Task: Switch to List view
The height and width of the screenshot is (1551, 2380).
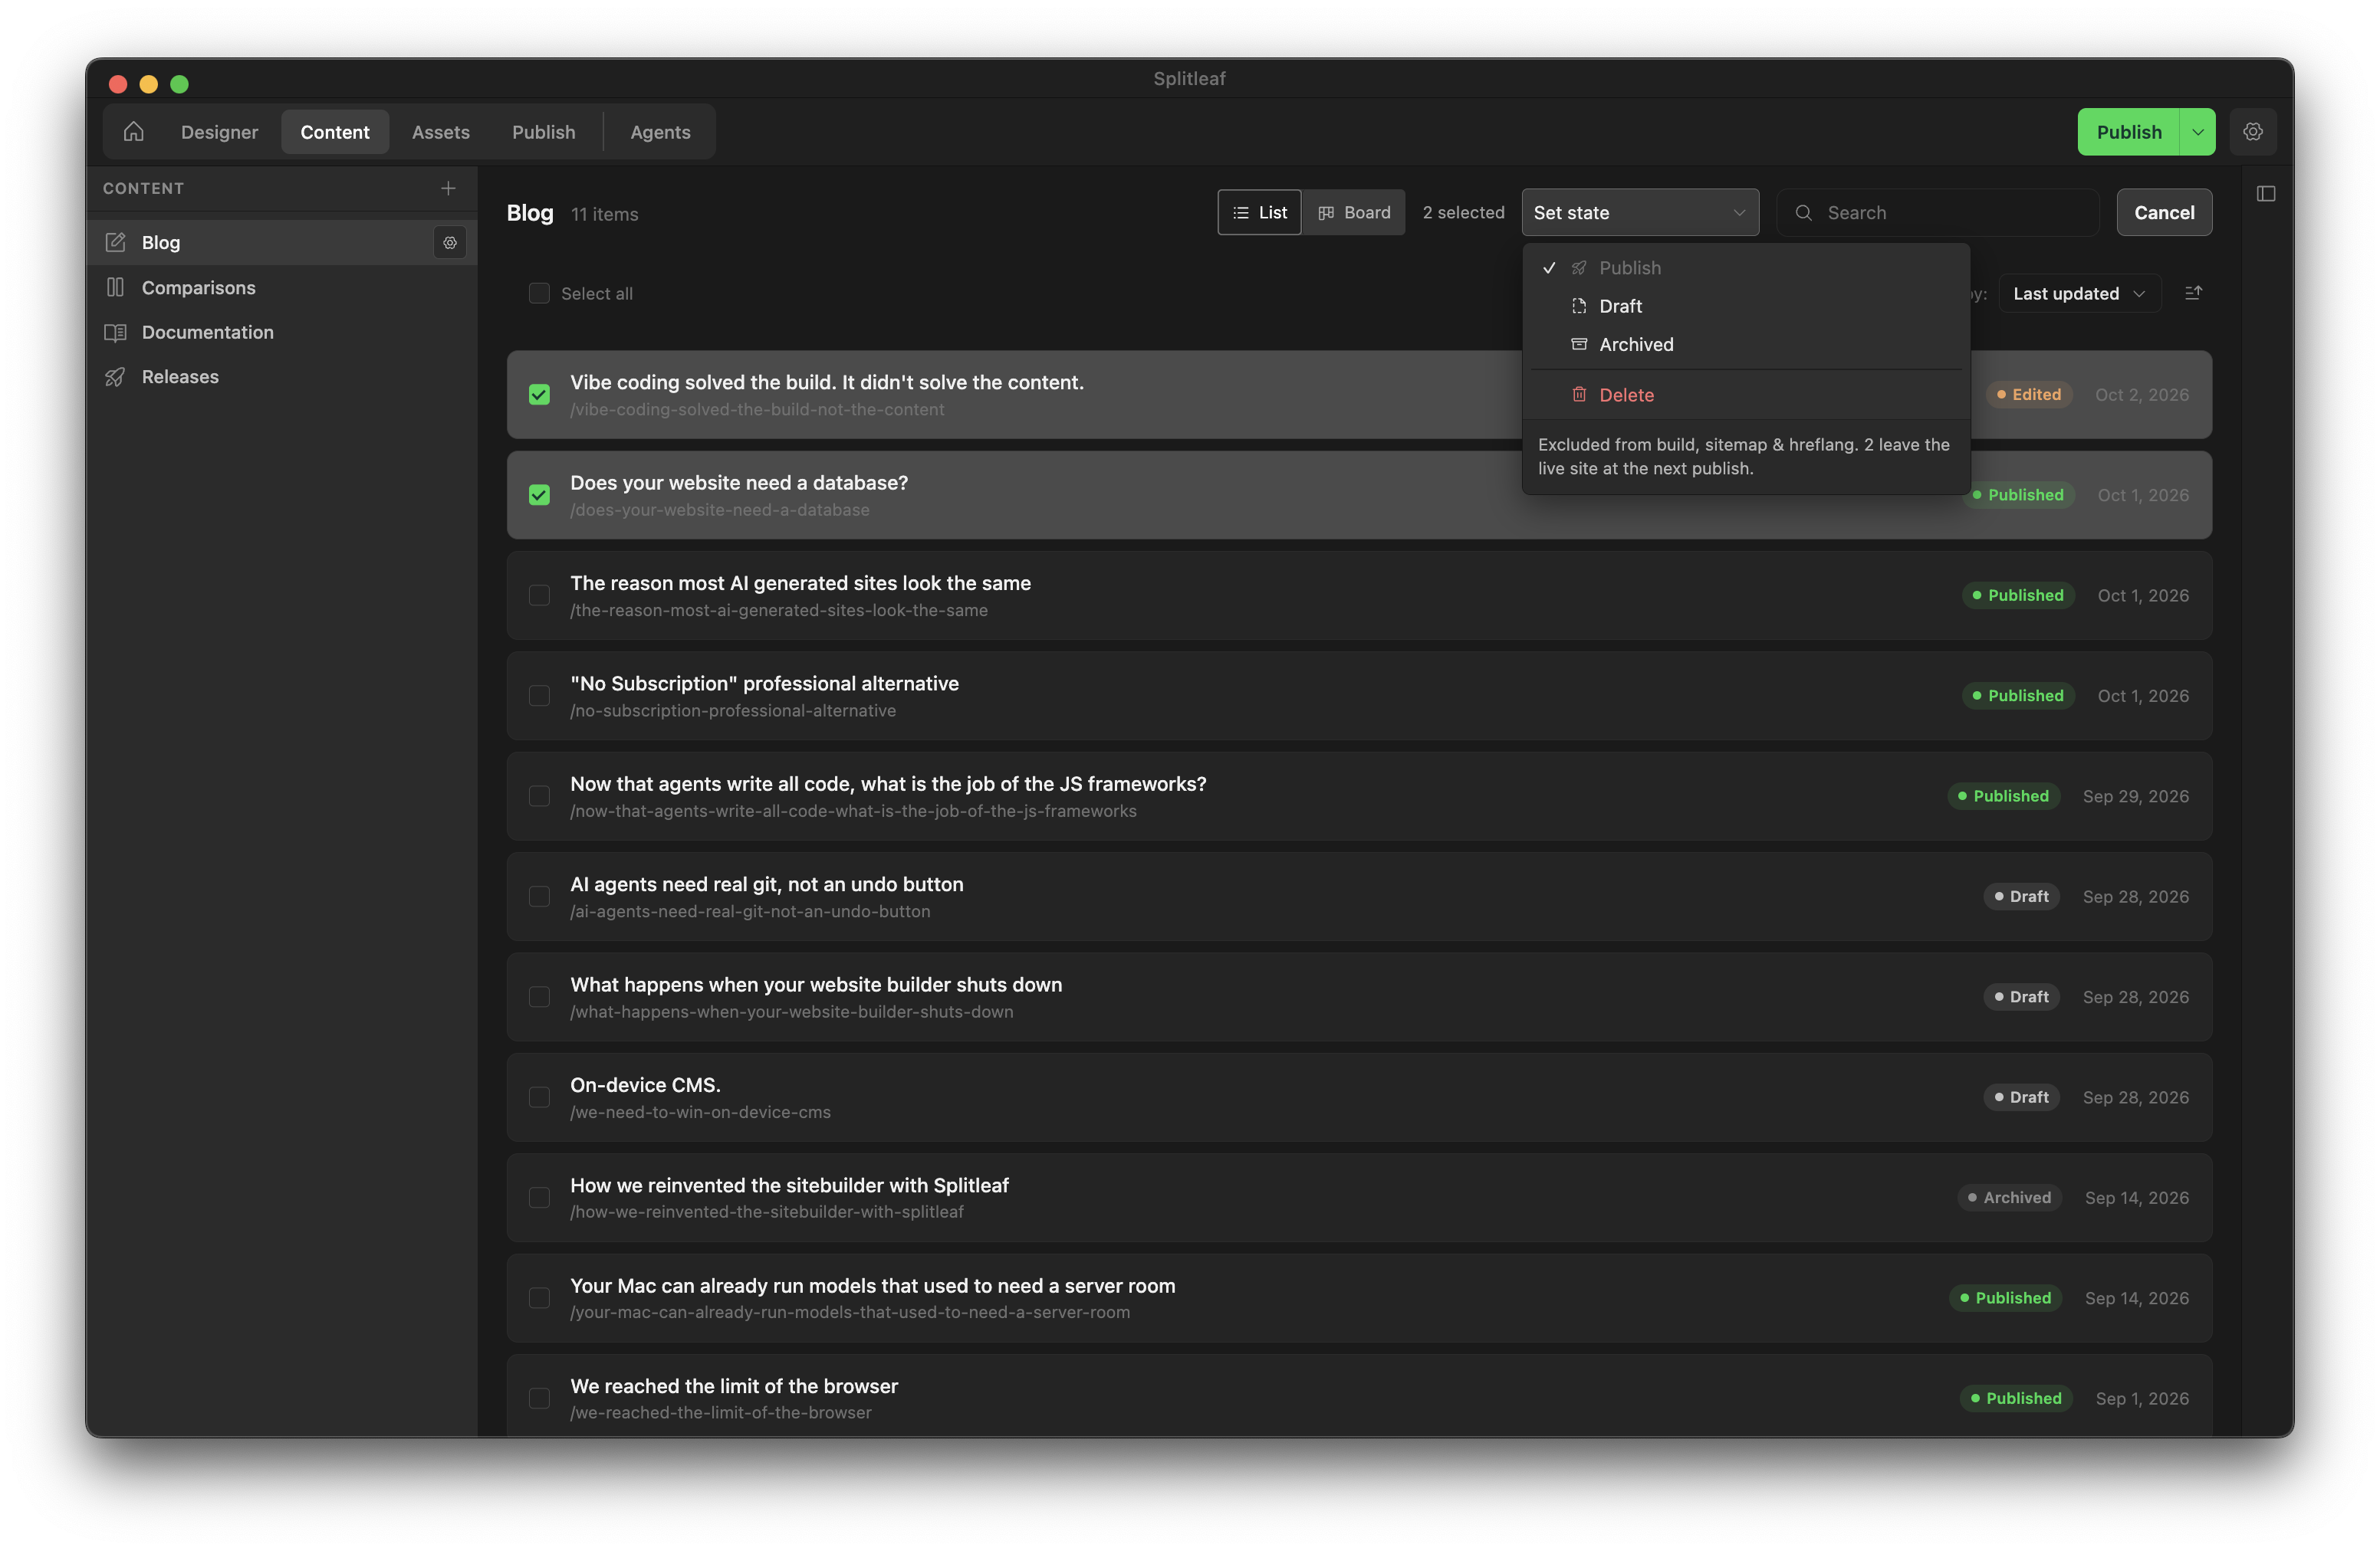Action: tap(1259, 213)
